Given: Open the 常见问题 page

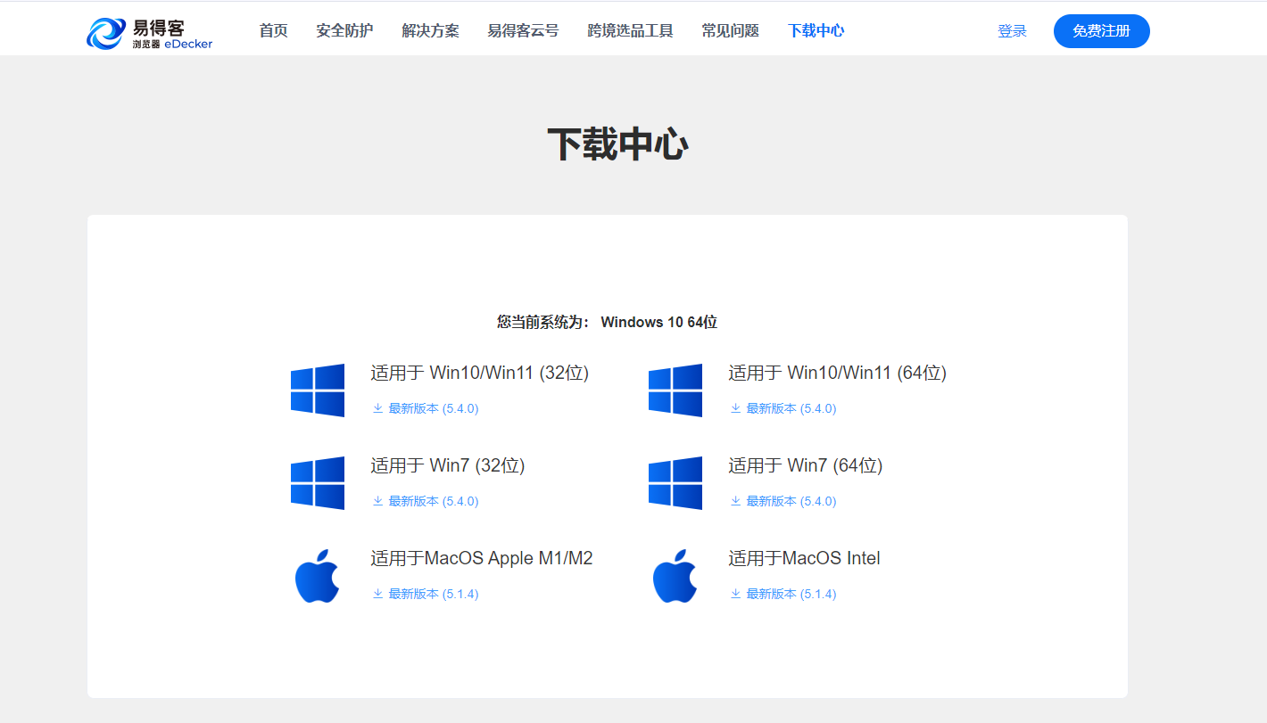Looking at the screenshot, I should click(730, 31).
